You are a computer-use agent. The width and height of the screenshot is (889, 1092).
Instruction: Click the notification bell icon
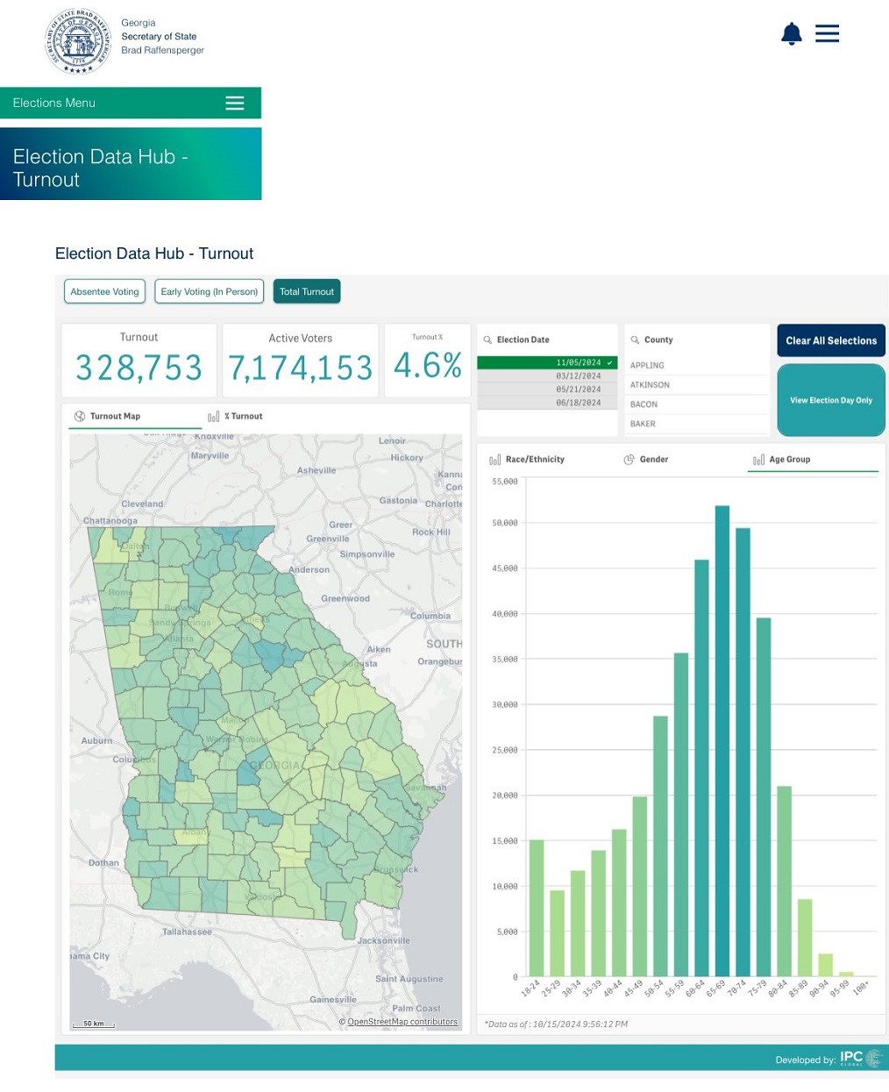pos(791,34)
